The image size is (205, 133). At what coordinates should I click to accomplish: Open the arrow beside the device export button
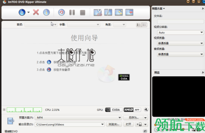point(146,124)
